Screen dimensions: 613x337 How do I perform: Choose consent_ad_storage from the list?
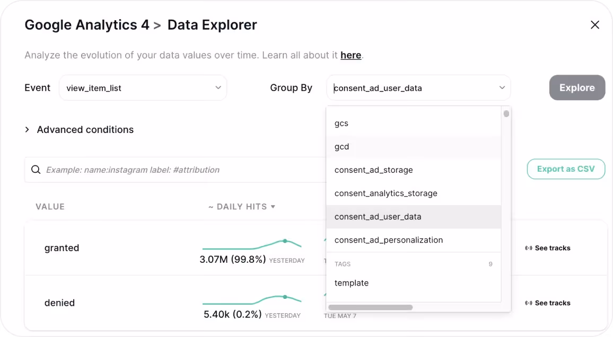click(414, 170)
